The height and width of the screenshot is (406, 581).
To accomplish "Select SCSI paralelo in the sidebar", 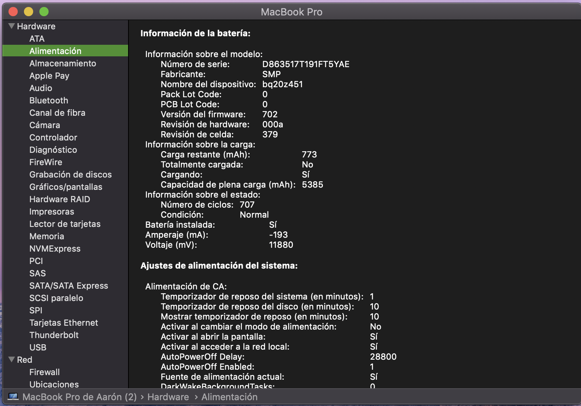I will 56,298.
